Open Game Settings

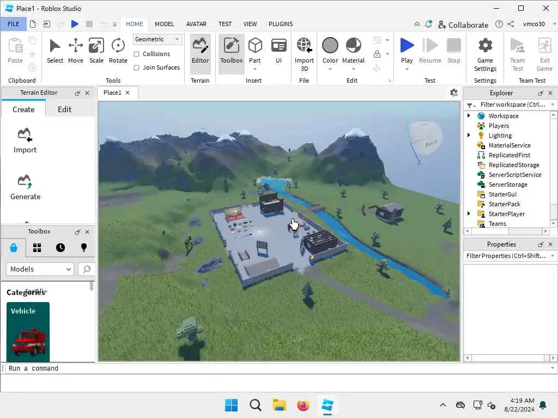coord(485,54)
